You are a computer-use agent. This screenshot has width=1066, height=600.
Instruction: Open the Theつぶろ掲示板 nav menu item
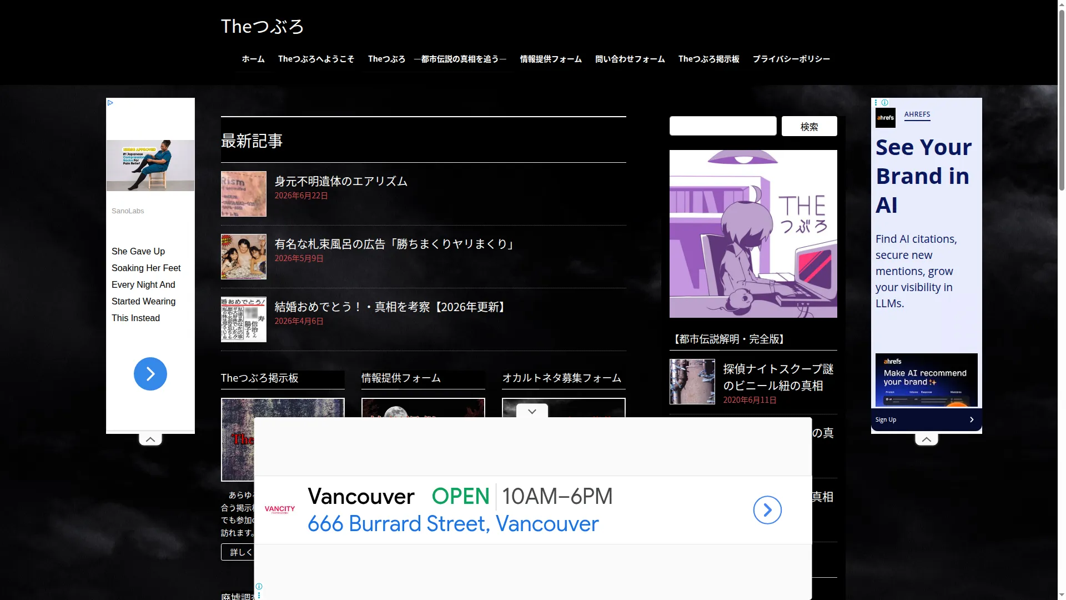(709, 59)
